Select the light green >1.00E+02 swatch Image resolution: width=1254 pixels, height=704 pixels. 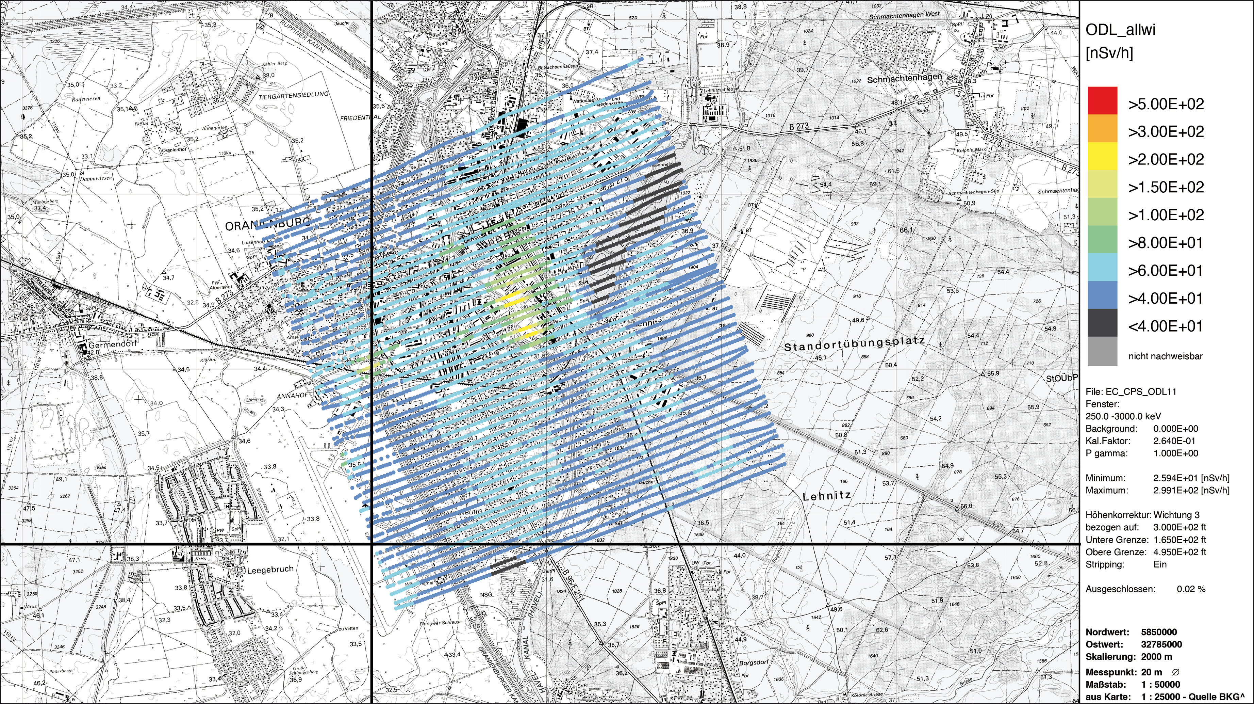1103,211
